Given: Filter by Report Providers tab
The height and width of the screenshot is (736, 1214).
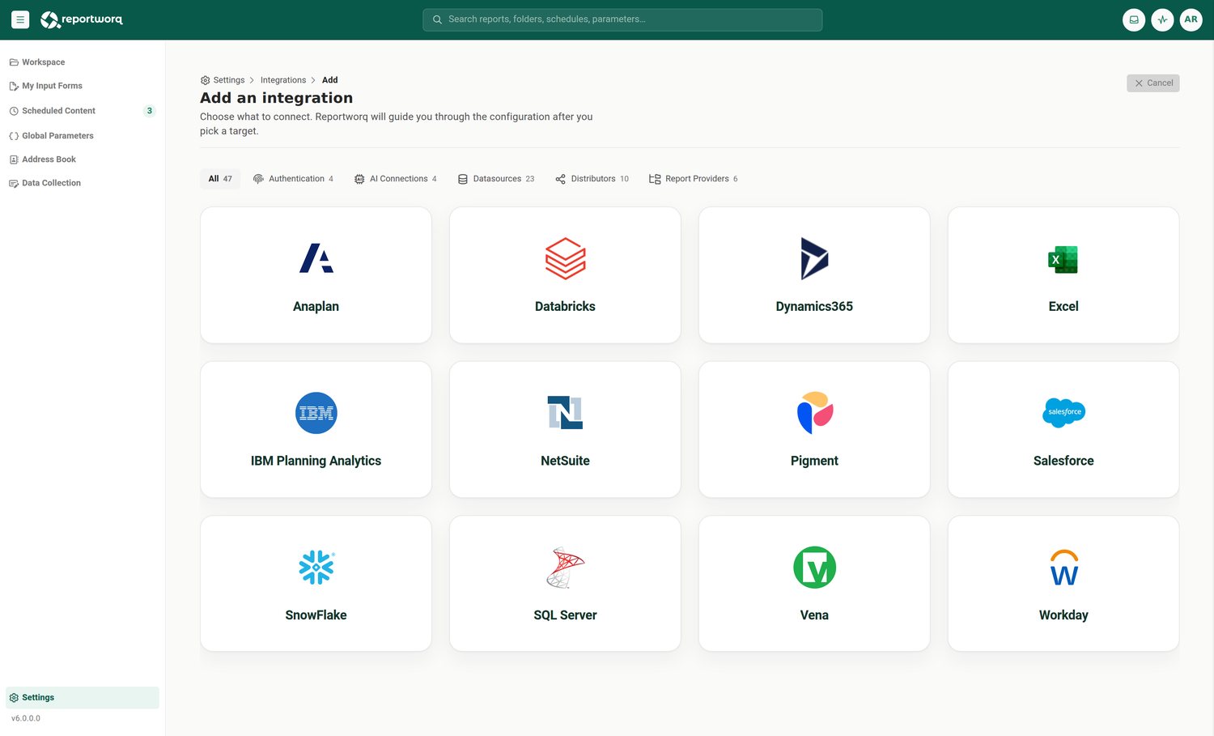Looking at the screenshot, I should click(694, 179).
